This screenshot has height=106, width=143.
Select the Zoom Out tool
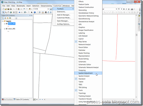pyautogui.click(x=6, y=12)
